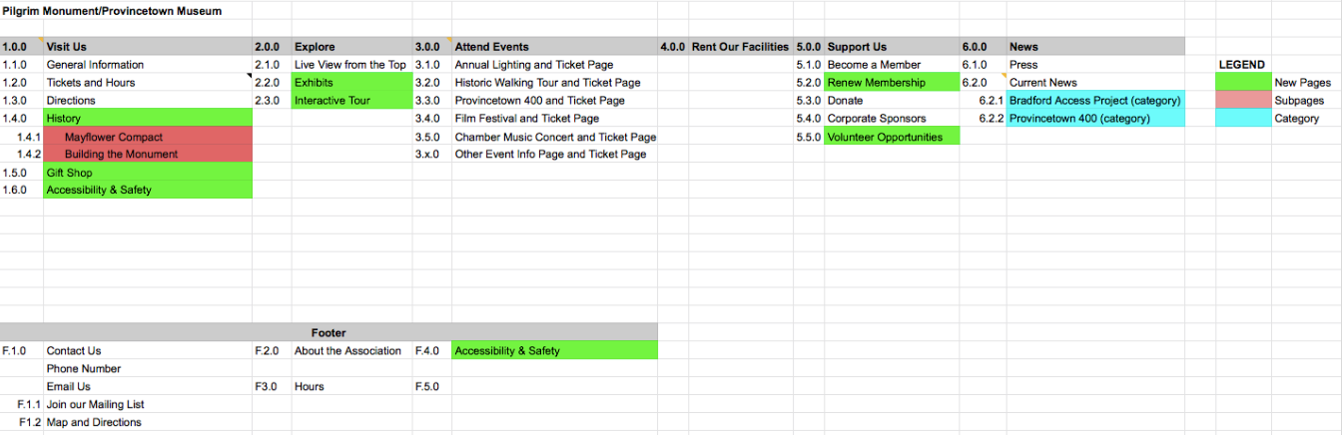The image size is (1342, 435).
Task: Click 'Historic Walking Tour and Ticket Page' cell
Action: tap(554, 83)
